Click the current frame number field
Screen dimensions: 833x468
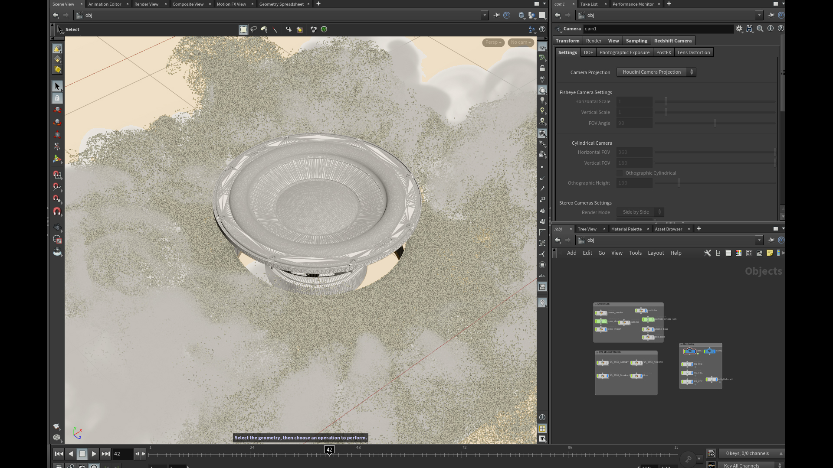(122, 454)
